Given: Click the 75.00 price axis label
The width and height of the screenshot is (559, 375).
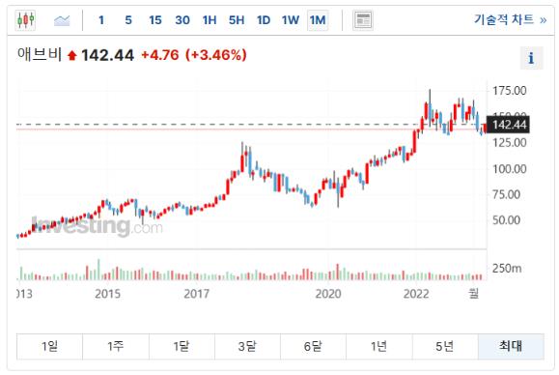Looking at the screenshot, I should click(506, 194).
